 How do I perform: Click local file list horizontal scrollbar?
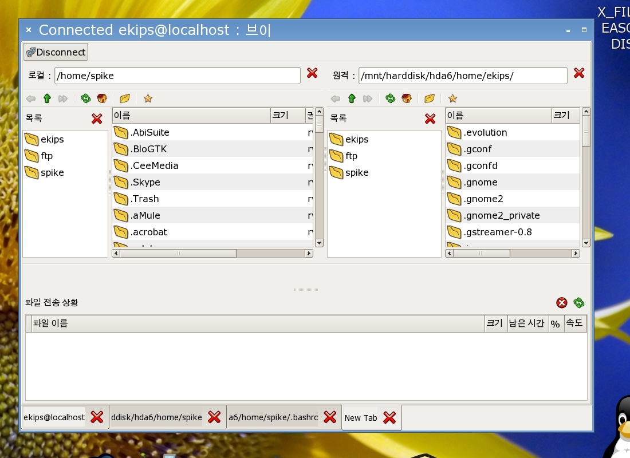click(212, 253)
